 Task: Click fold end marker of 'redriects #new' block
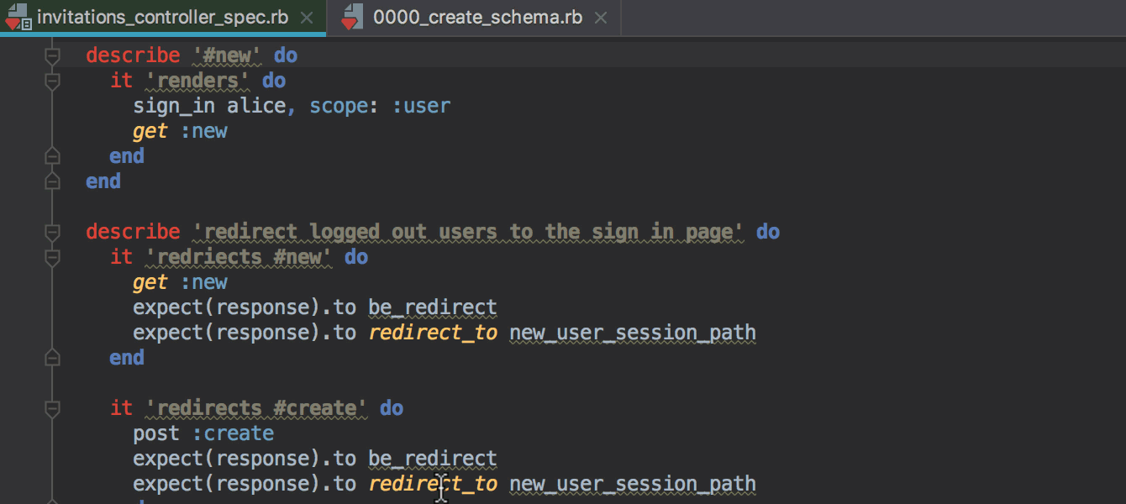tap(52, 358)
